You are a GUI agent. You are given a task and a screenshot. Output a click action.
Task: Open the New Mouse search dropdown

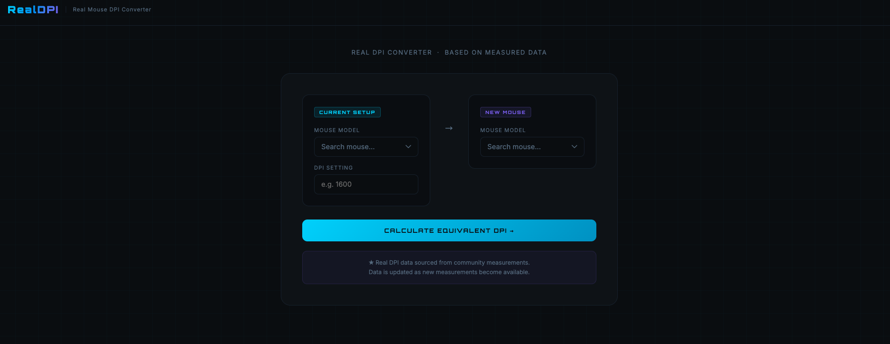pyautogui.click(x=532, y=147)
